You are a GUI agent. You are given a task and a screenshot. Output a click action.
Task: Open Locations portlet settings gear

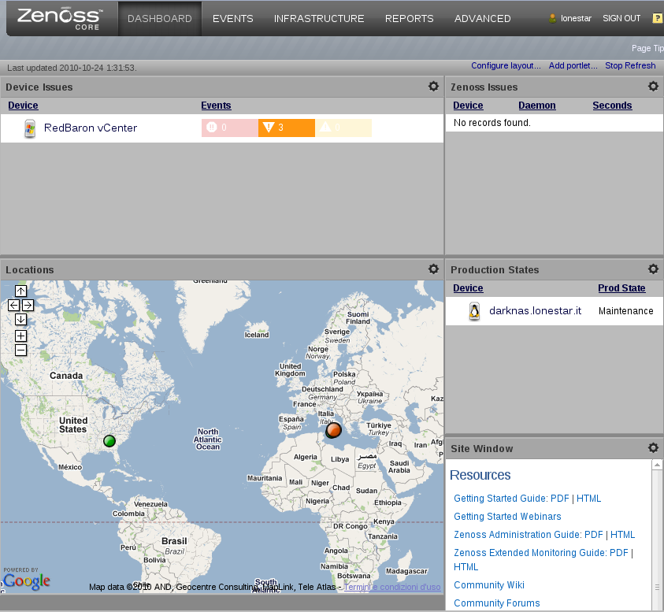tap(433, 269)
